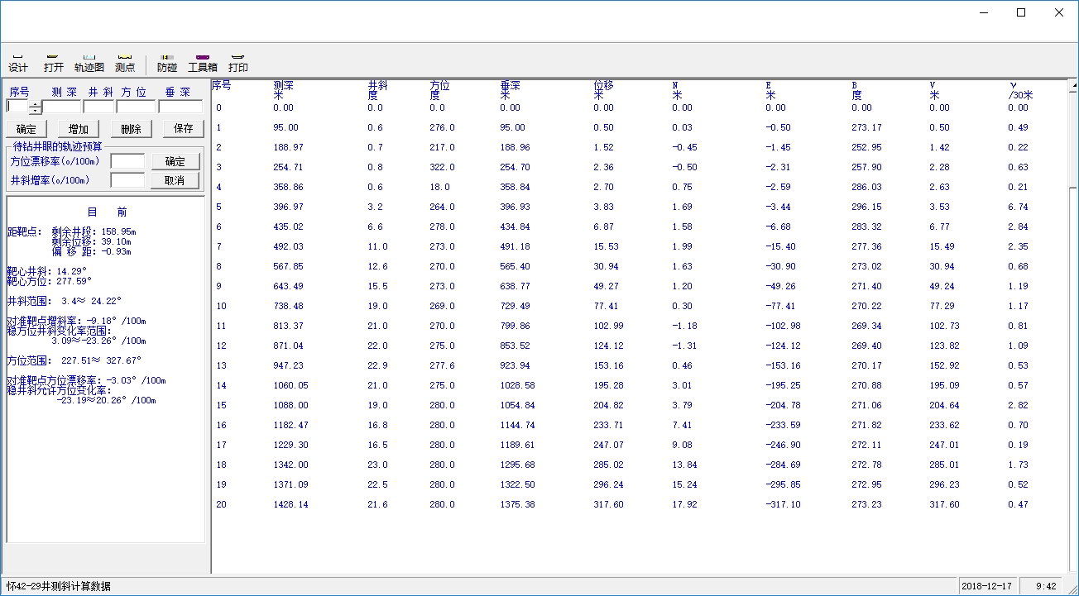Image resolution: width=1079 pixels, height=596 pixels.
Task: Open the 防碰 anti-collision tool
Action: tap(167, 63)
